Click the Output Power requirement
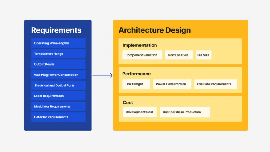Screen dimensions: 270x152 click(x=58, y=64)
